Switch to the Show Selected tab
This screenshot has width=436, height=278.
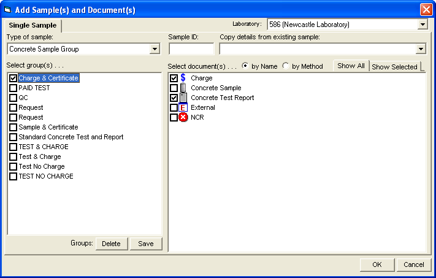[394, 67]
